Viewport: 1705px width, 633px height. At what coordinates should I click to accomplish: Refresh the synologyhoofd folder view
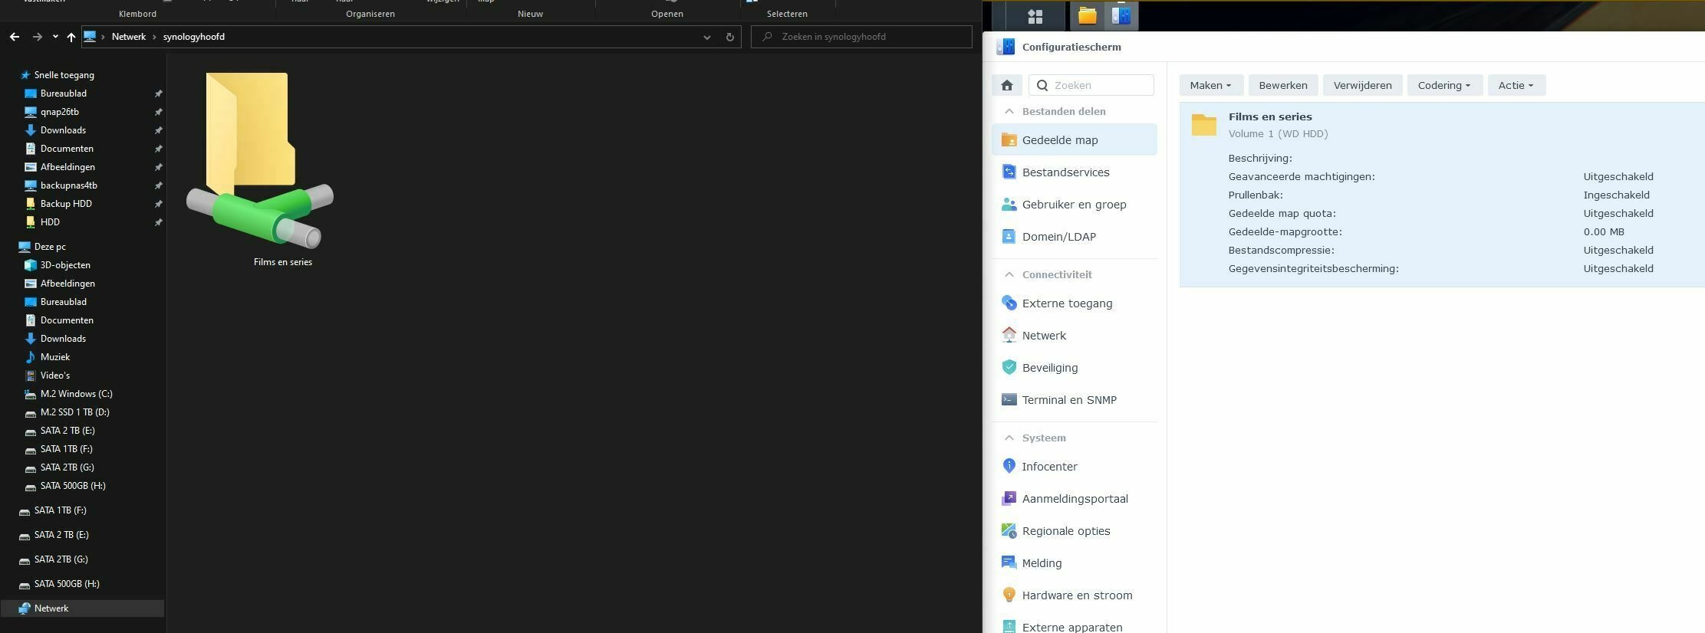[x=729, y=37]
